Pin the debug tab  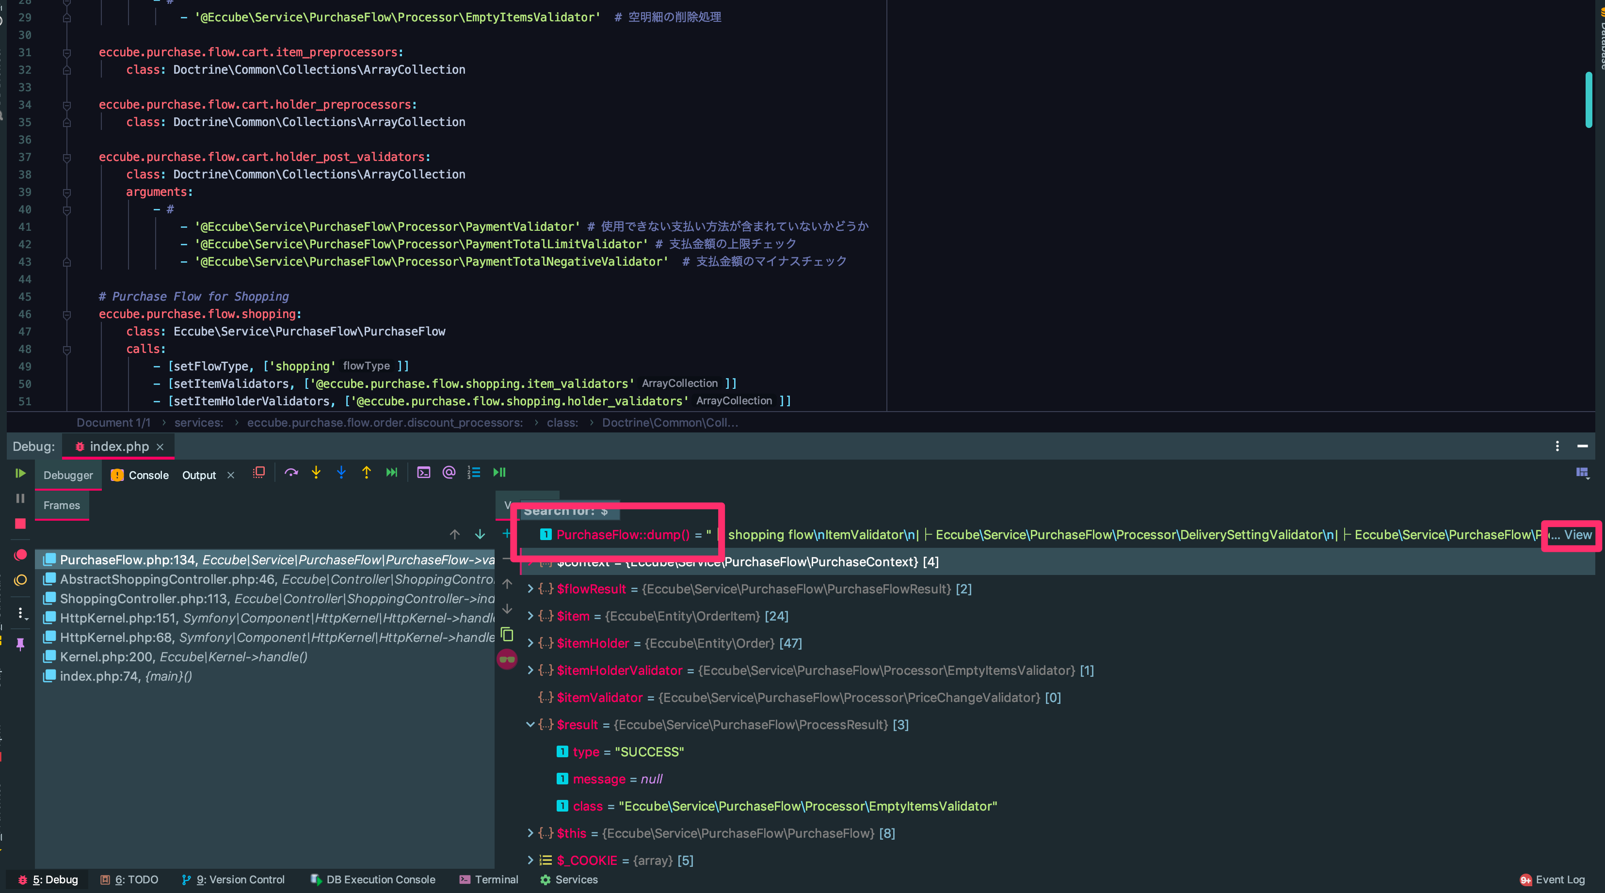[20, 644]
